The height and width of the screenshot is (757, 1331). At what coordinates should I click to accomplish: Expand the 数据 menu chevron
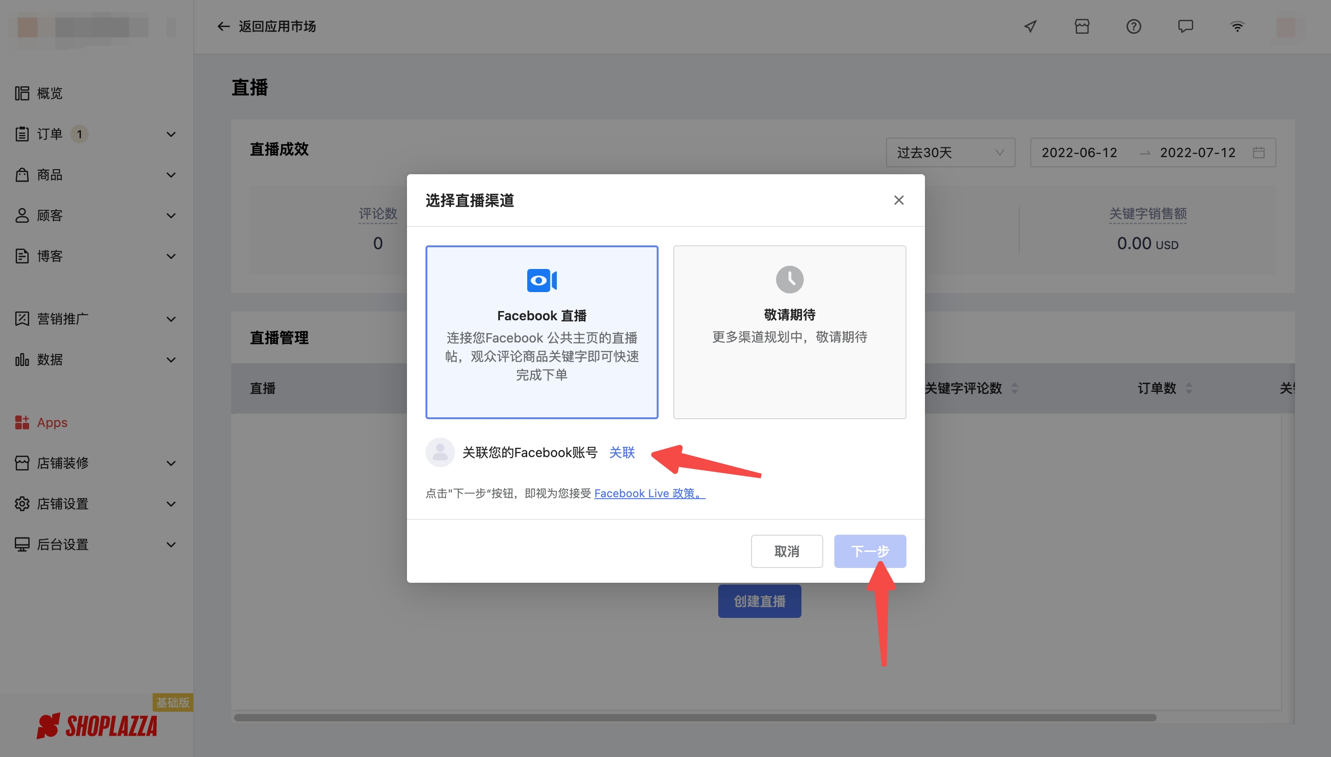point(171,359)
